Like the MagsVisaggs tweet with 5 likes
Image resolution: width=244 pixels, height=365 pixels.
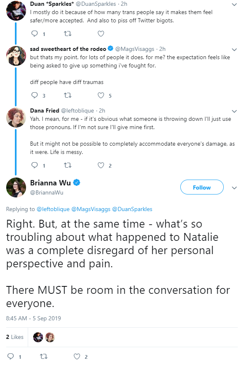click(x=101, y=96)
